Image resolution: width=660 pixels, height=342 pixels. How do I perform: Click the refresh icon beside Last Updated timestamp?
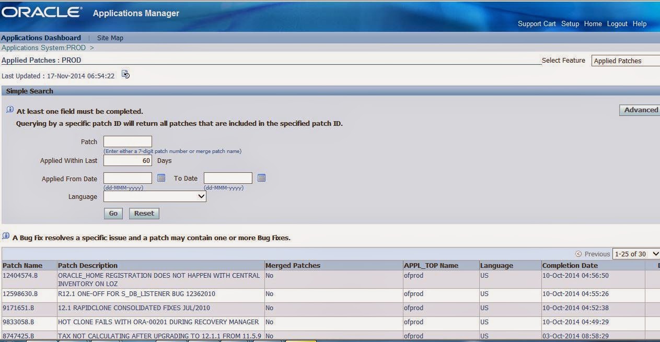point(125,74)
